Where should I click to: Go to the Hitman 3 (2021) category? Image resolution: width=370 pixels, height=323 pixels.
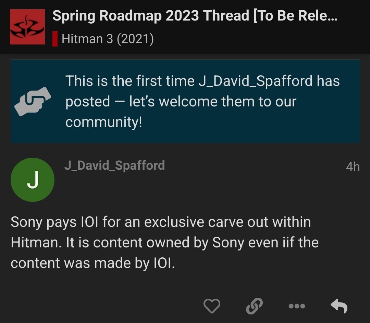(108, 39)
